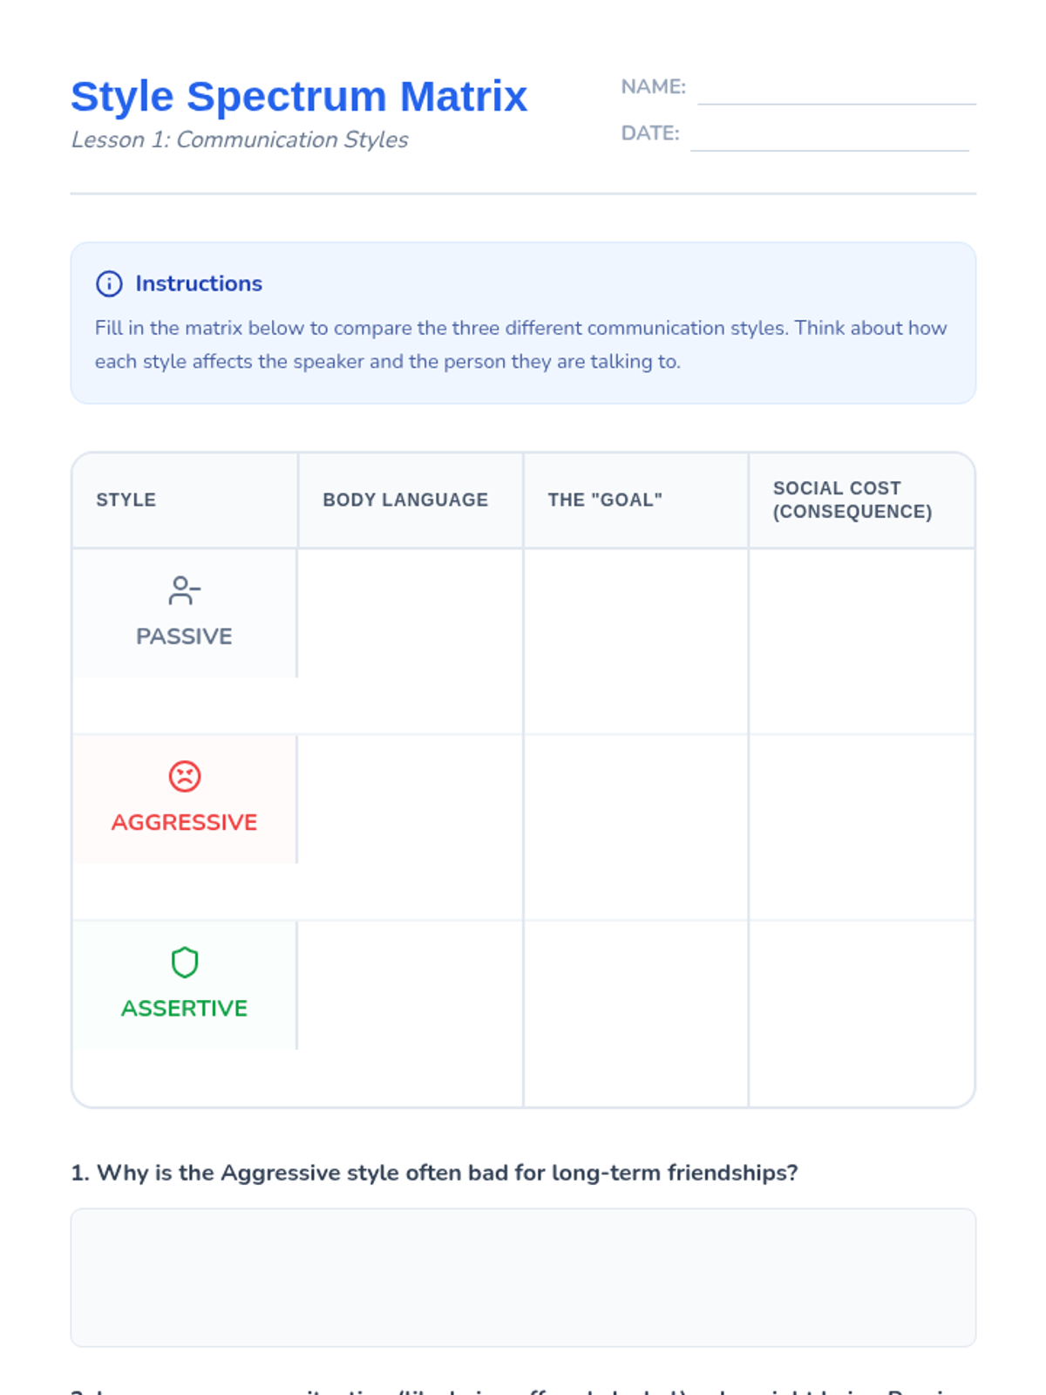The height and width of the screenshot is (1395, 1046).
Task: Select the Passive row Body Language cell
Action: click(x=410, y=641)
